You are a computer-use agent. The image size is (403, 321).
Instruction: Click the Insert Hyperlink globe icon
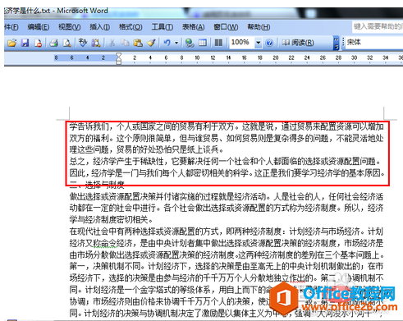click(190, 43)
